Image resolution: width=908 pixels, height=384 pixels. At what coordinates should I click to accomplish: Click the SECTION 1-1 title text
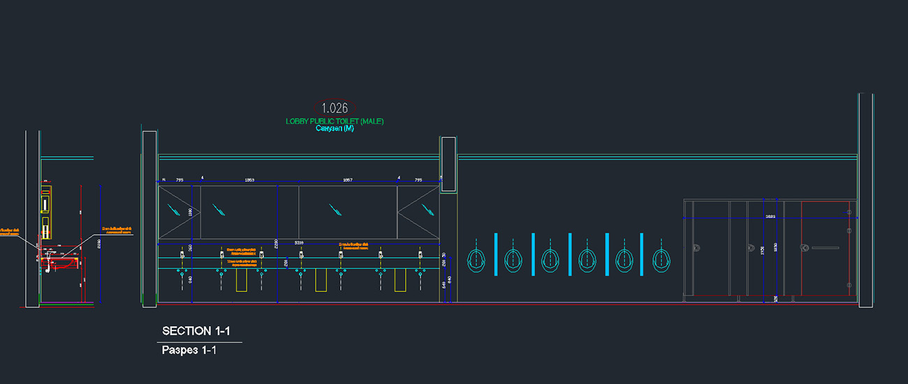[x=196, y=331]
